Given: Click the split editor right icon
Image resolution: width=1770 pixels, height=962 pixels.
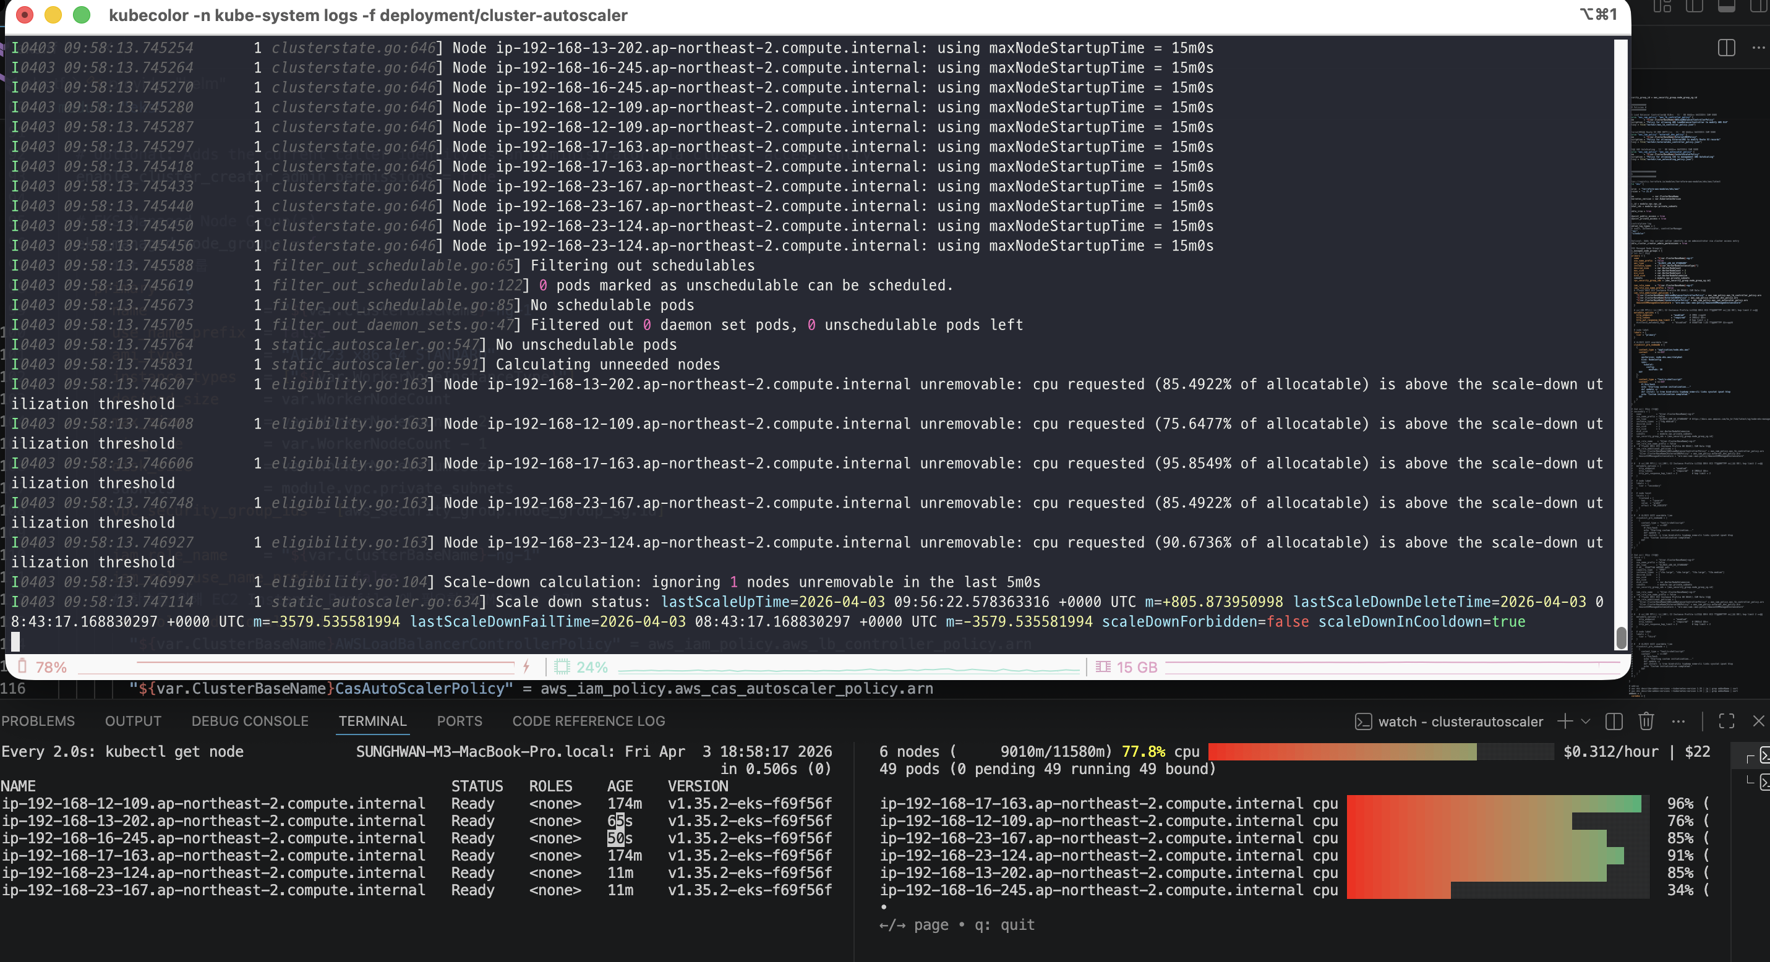Looking at the screenshot, I should (1726, 48).
